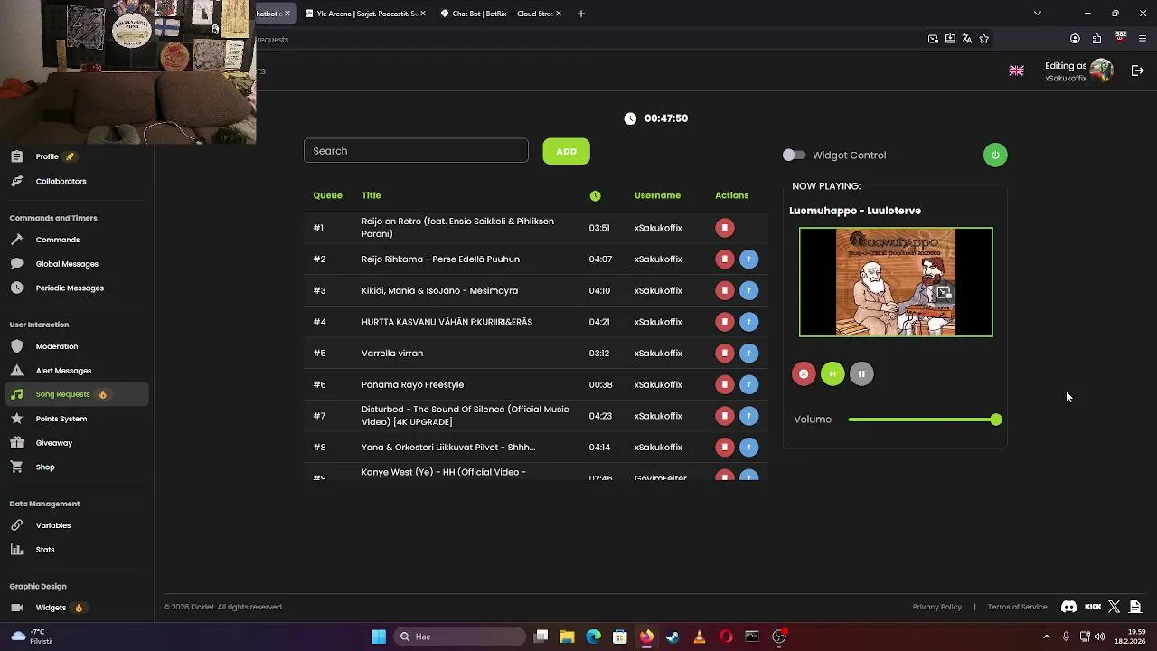Stop the currently playing song
1157x651 pixels.
click(804, 373)
